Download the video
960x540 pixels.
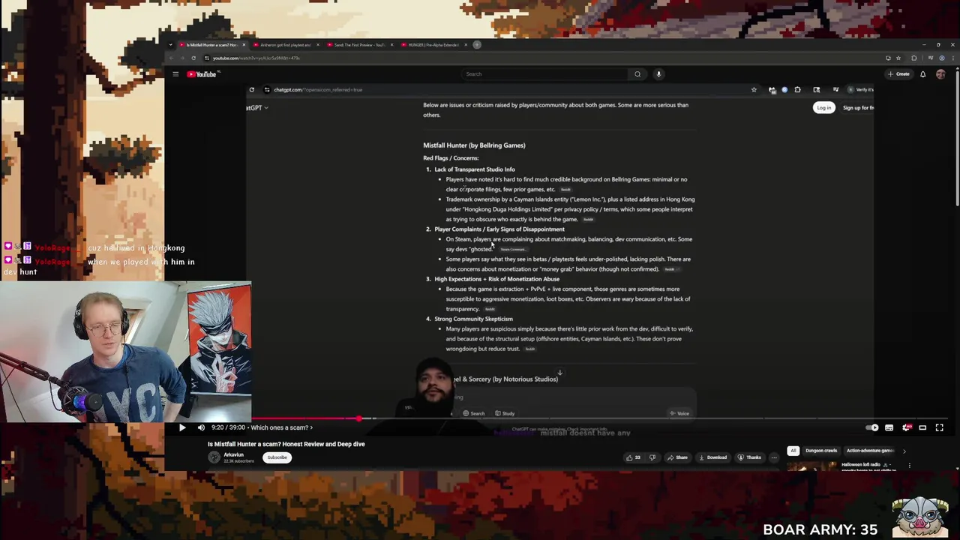712,457
